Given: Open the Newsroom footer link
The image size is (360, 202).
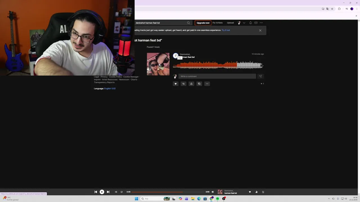Looking at the screenshot, I should [124, 80].
